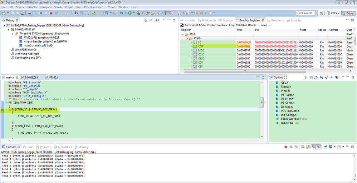Click the green Run launch icon
This screenshot has width=357, height=183.
click(130, 13)
